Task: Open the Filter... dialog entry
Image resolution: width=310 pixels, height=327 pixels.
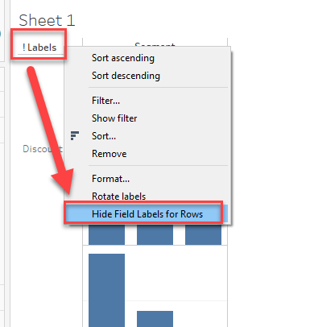Action: coord(105,101)
